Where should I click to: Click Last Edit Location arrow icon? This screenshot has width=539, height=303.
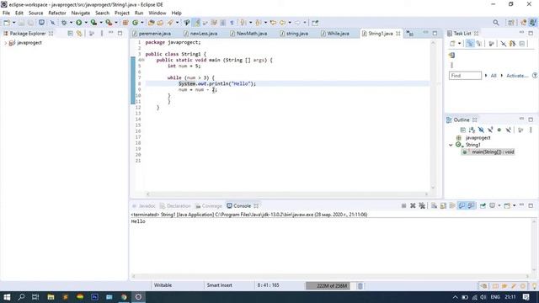point(273,23)
